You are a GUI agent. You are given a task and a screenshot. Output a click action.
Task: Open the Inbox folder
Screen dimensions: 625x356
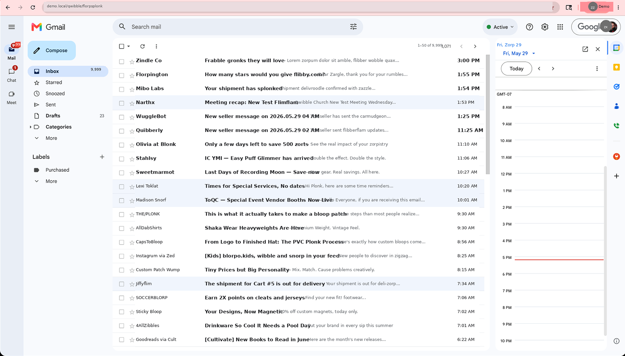point(68,71)
